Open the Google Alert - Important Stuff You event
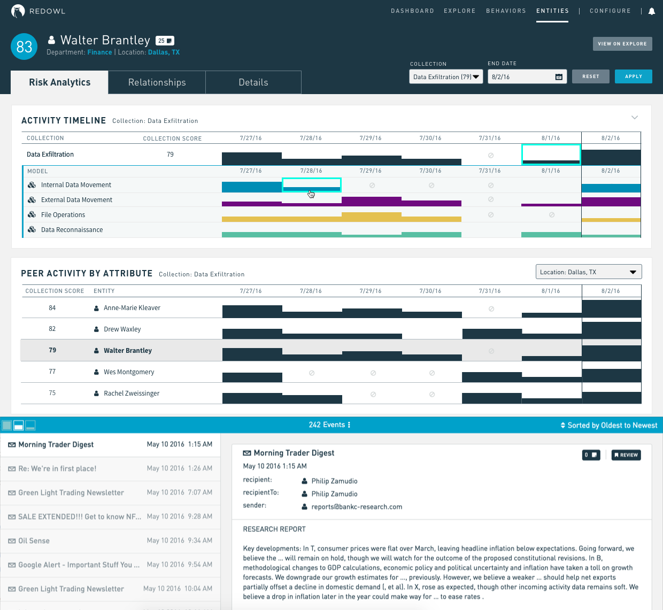This screenshot has height=610, width=663. click(x=110, y=565)
